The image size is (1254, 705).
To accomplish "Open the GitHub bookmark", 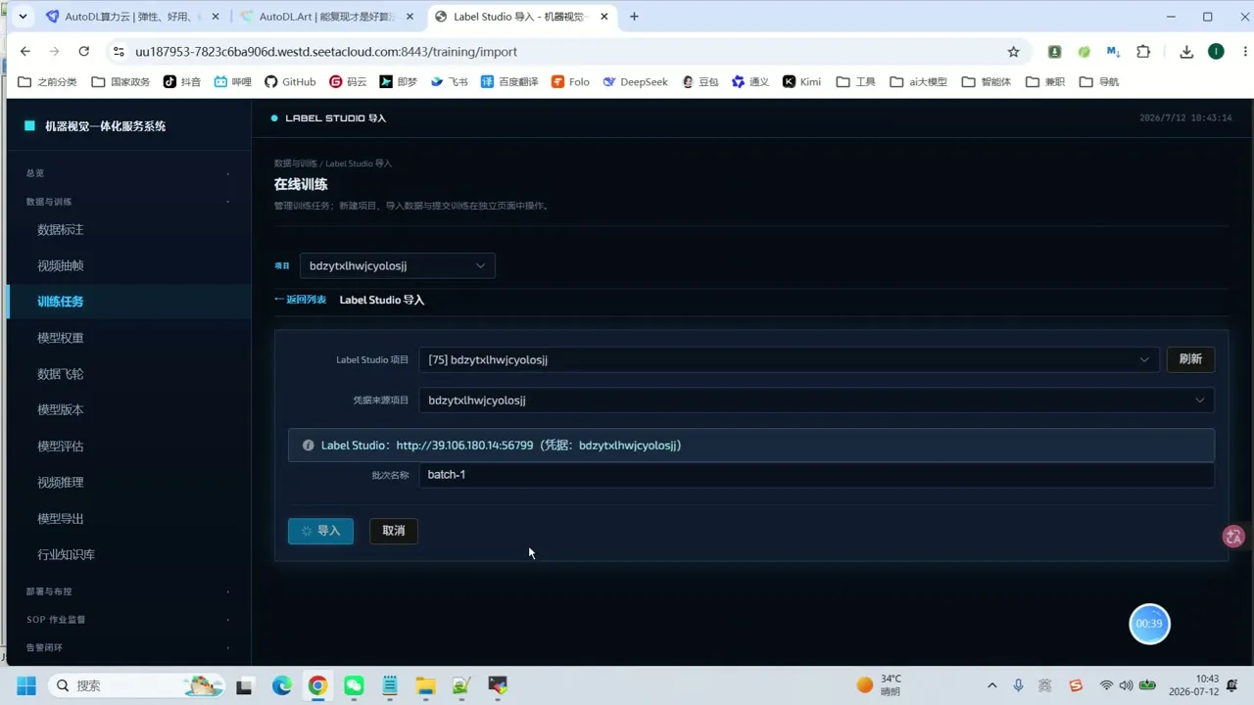I will (291, 82).
